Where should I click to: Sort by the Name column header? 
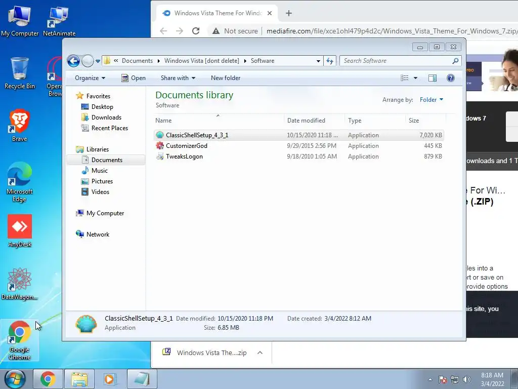[x=218, y=121]
